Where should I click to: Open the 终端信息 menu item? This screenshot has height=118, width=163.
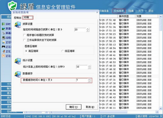click(x=104, y=11)
